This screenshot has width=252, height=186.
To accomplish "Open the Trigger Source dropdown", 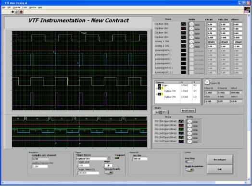I will tap(109, 159).
